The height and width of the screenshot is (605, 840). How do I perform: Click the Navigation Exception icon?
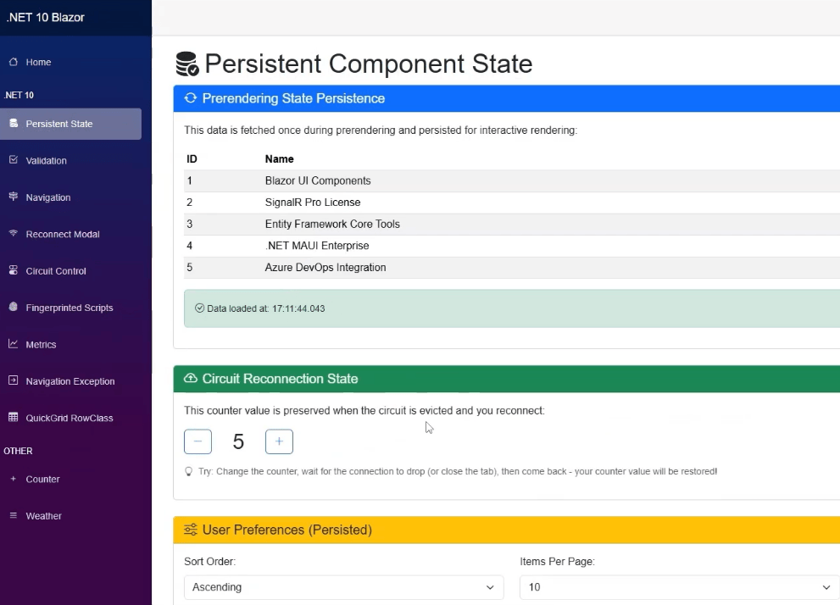(12, 381)
